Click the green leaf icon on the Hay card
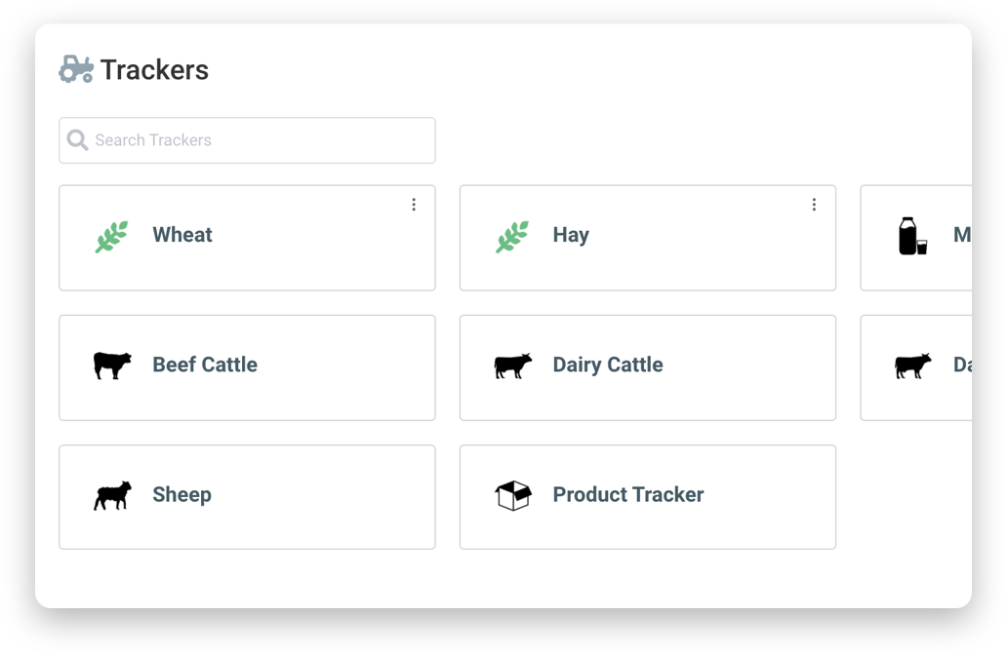 511,235
